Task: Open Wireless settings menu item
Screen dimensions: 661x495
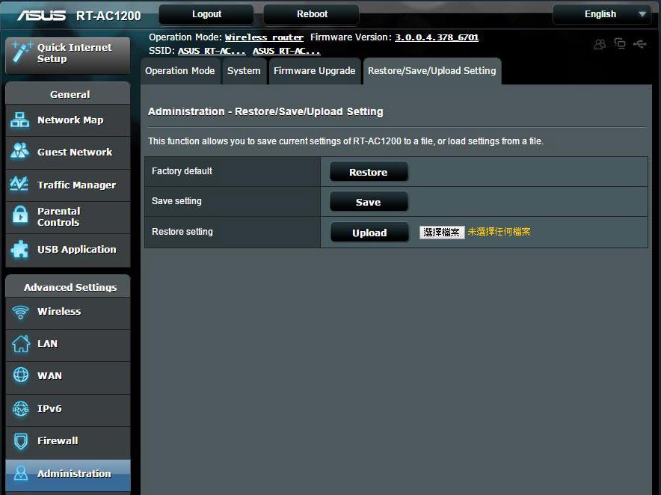Action: point(68,312)
